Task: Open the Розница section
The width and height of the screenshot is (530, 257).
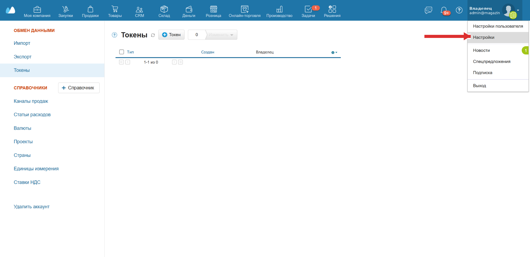Action: pos(214,12)
